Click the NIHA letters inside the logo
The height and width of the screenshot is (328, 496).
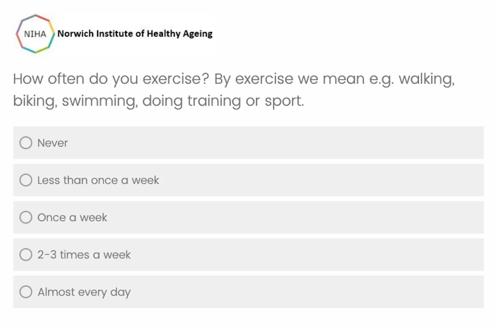click(x=35, y=34)
